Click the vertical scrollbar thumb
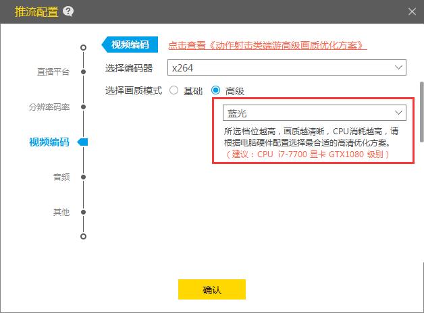Screen dimensions: 424x313 point(421,111)
